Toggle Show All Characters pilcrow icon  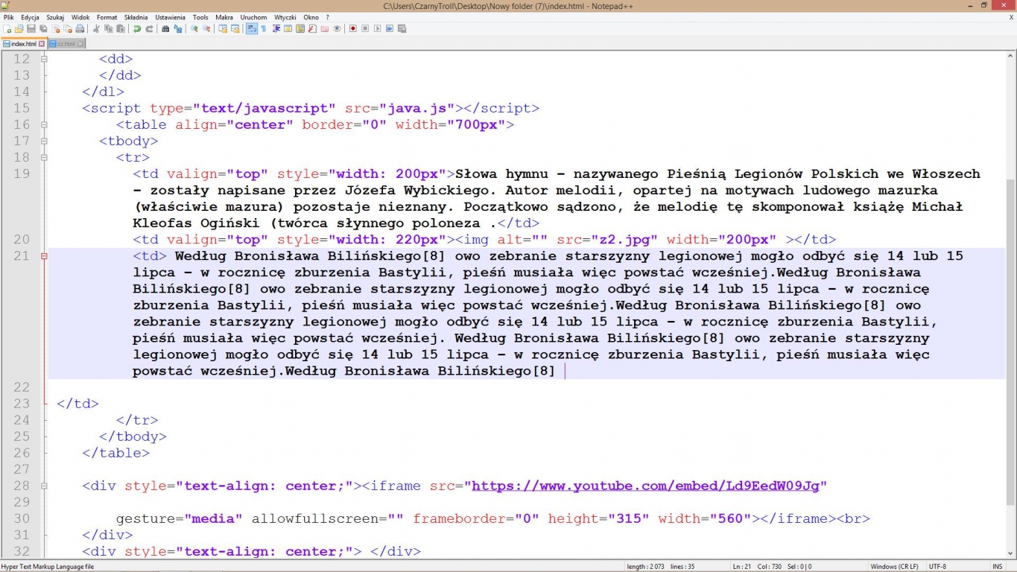[264, 29]
